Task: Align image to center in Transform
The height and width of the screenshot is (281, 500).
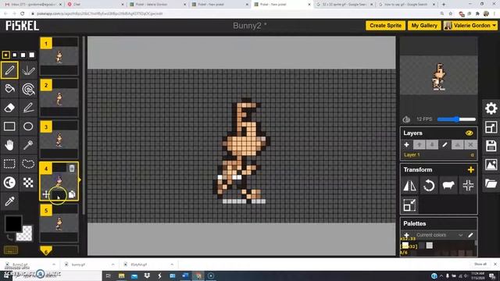Action: (x=468, y=186)
